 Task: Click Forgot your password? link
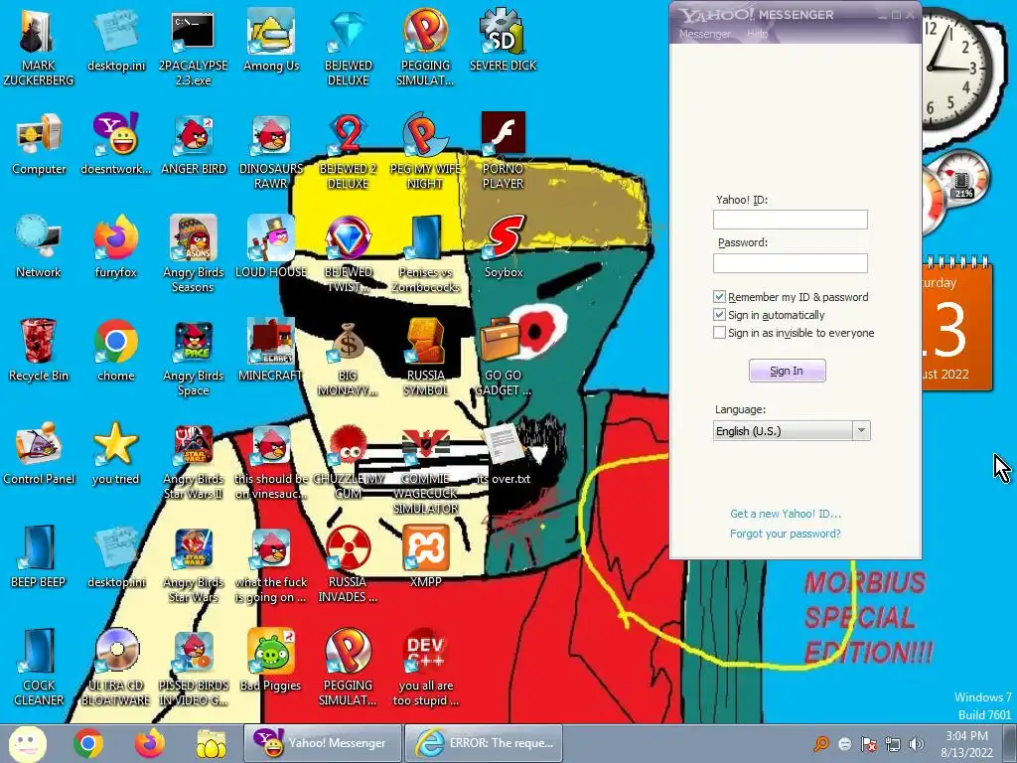coord(786,534)
